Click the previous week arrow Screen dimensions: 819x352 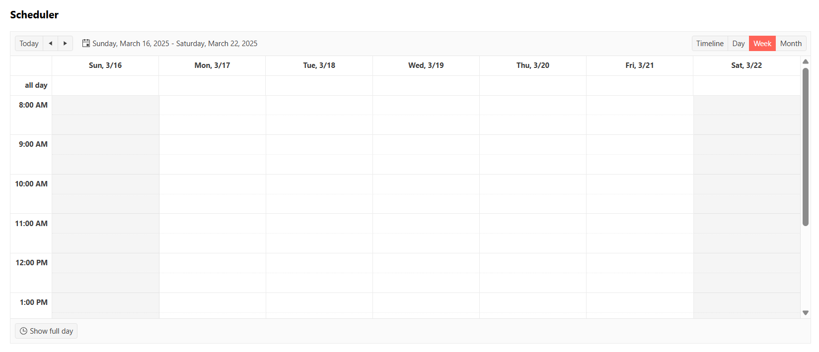click(x=50, y=44)
